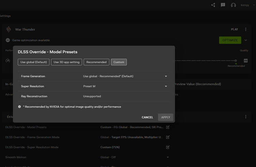
Task: Select Use 3D app setting preset
Action: 67,62
